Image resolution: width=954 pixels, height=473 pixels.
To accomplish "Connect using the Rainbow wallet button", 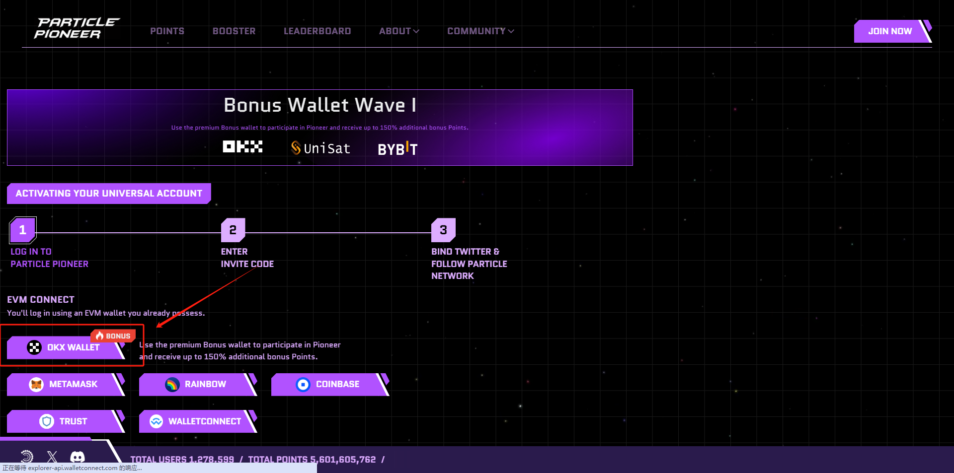I will (198, 384).
